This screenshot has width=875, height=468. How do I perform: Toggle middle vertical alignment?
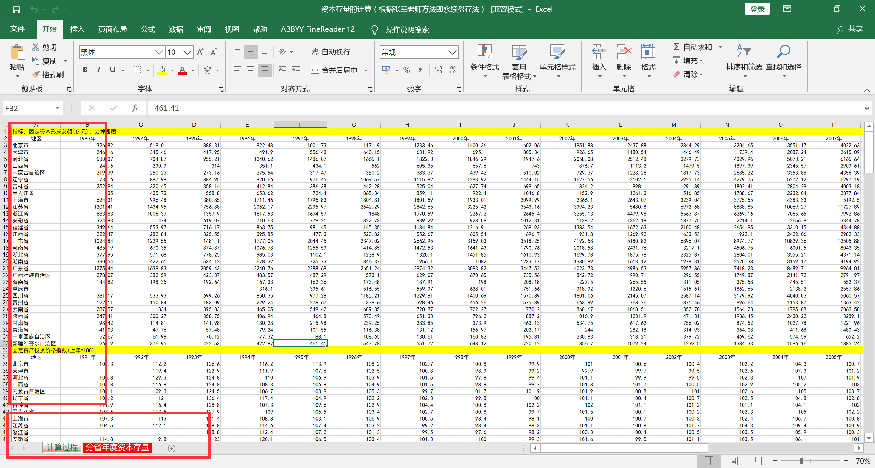pos(251,52)
